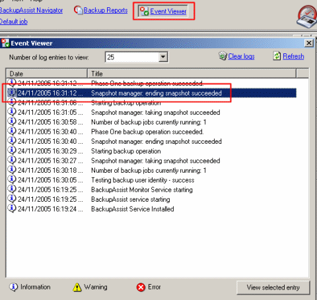Click info icon of 16:30:40 Phase One entry
This screenshot has height=300, width=317.
[12, 131]
